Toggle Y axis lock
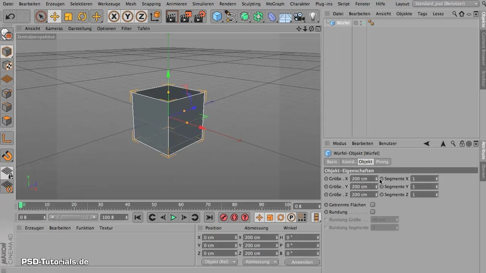The width and height of the screenshot is (486, 273). [x=128, y=17]
